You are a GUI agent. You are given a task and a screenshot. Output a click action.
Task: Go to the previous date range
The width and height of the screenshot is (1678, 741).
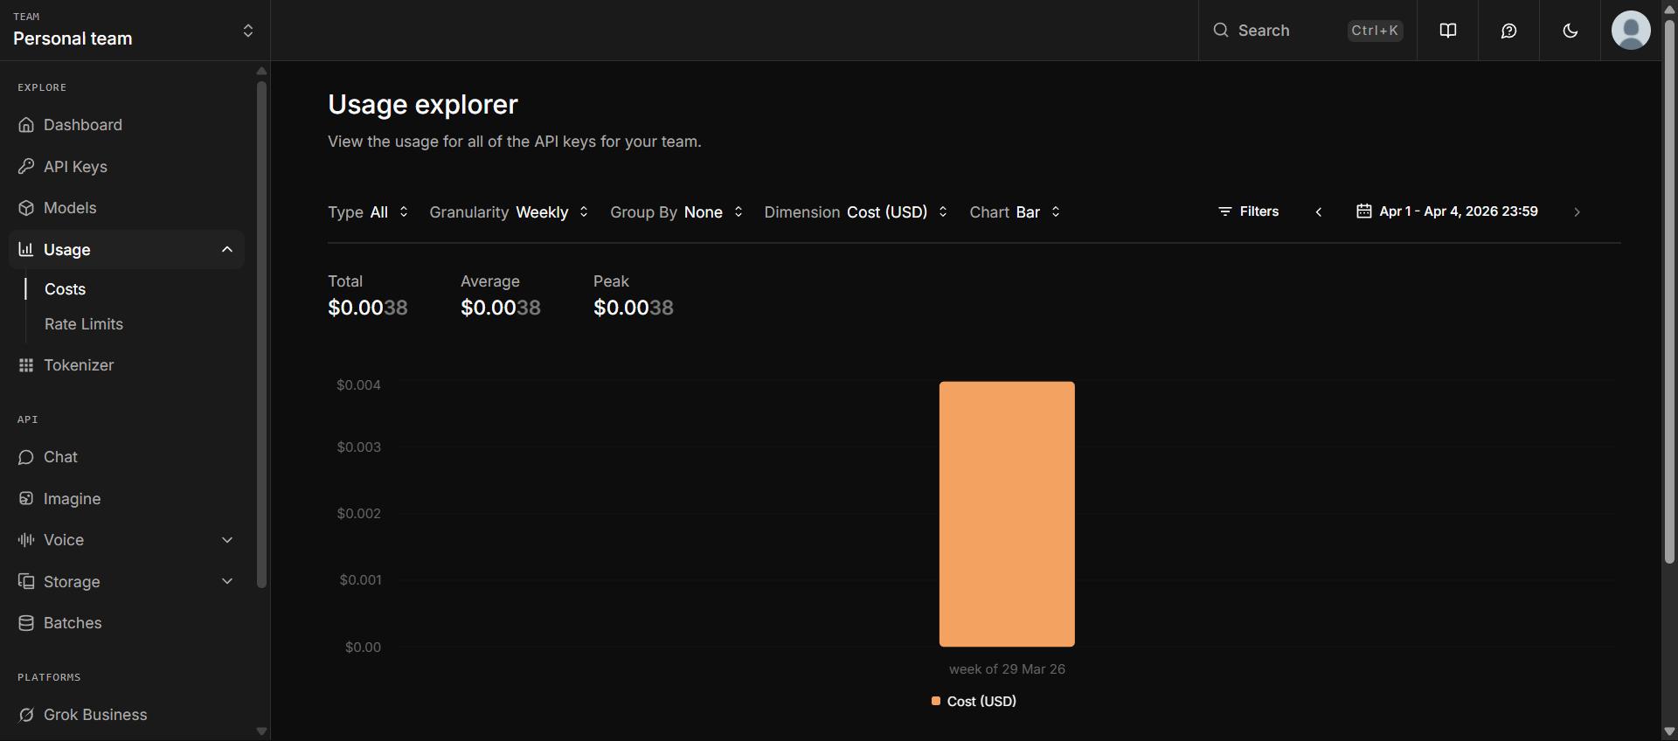1319,211
